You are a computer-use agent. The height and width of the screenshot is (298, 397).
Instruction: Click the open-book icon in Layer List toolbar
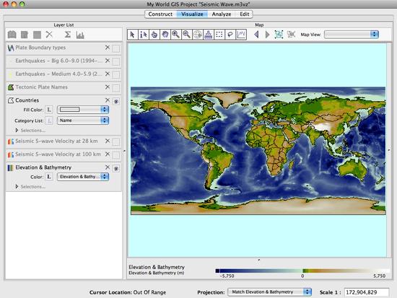click(x=12, y=35)
